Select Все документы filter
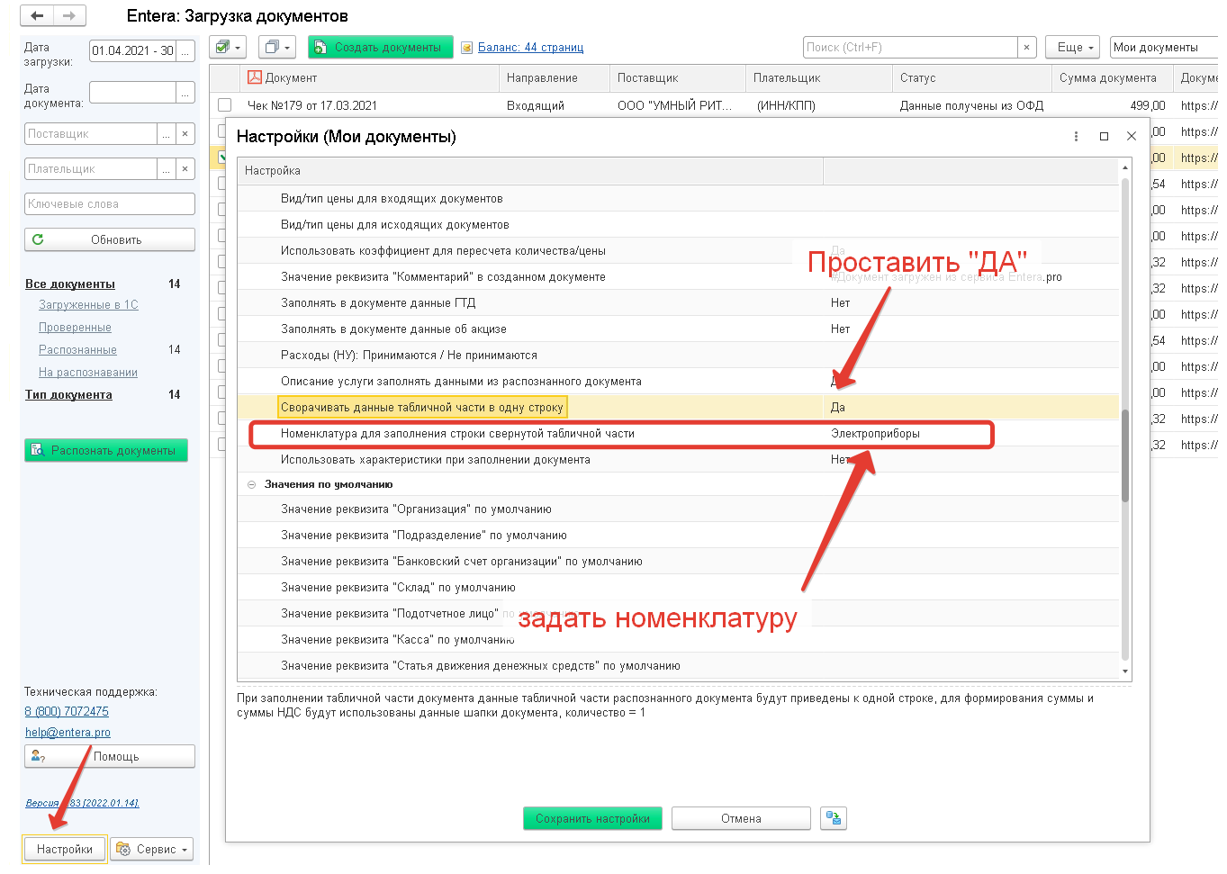Image resolution: width=1227 pixels, height=874 pixels. [x=70, y=284]
